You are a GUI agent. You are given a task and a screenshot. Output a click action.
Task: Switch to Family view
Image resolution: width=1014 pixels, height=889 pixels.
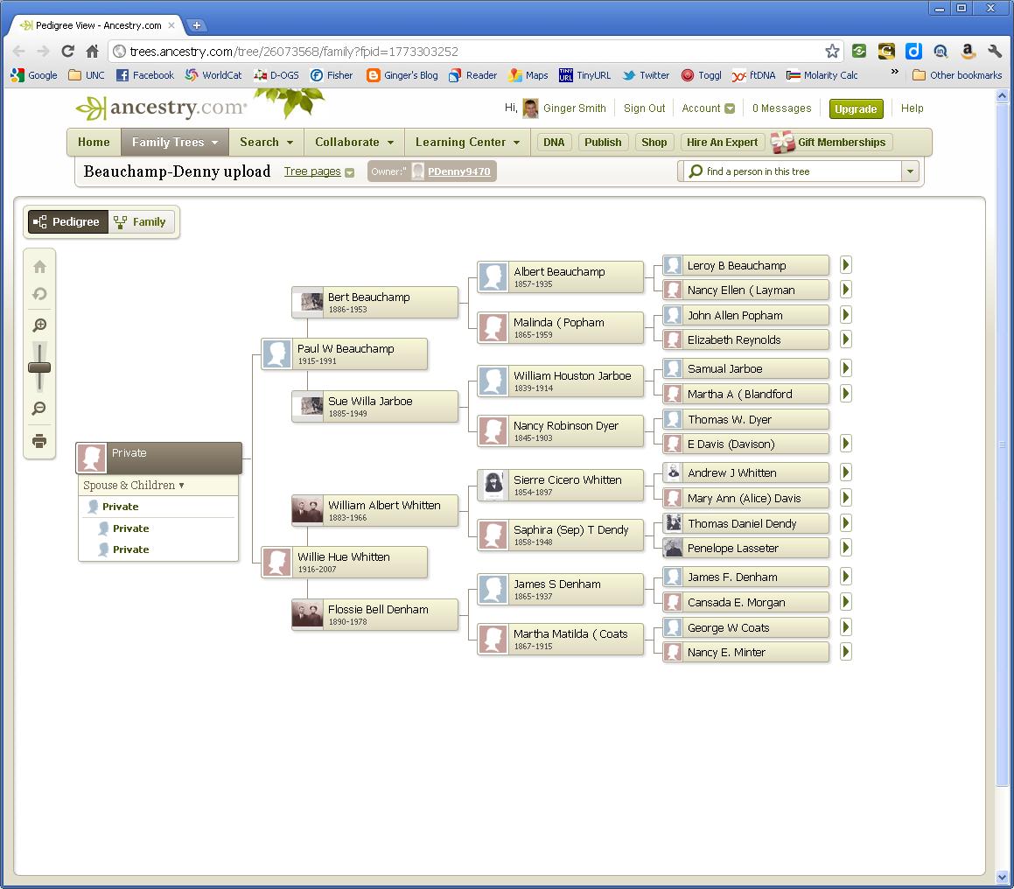tap(140, 221)
